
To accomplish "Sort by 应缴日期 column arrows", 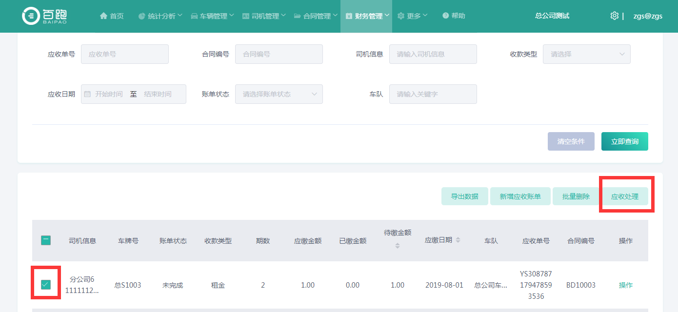I will pyautogui.click(x=458, y=240).
